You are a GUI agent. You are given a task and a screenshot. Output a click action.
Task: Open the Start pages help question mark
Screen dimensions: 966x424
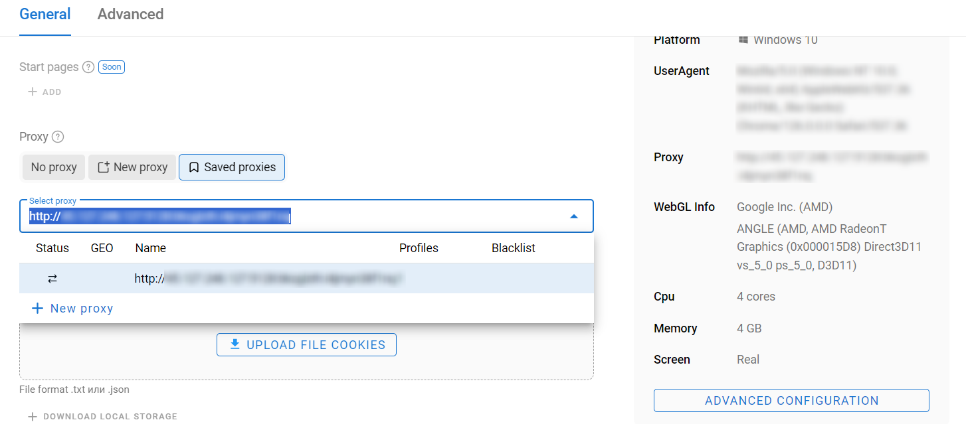[88, 66]
